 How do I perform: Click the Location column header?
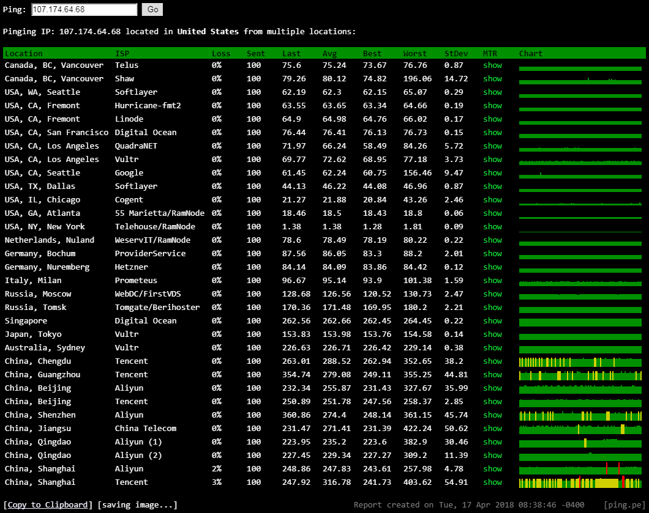coord(24,53)
